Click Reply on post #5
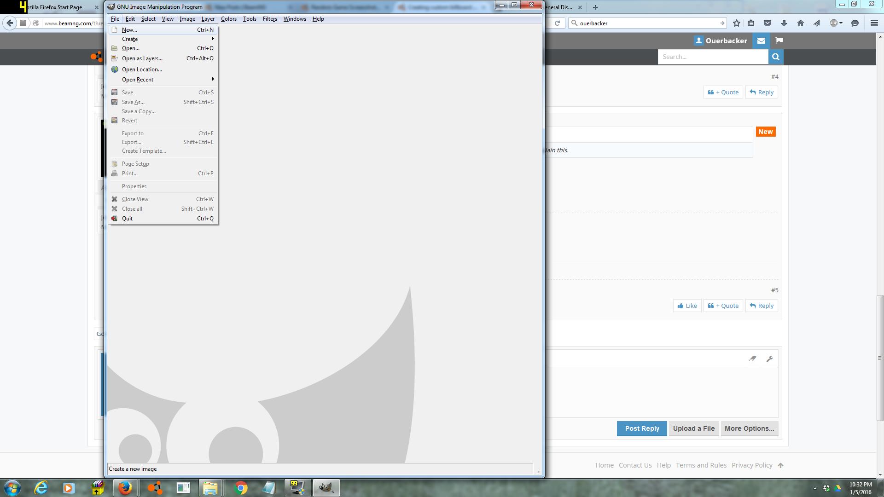884x497 pixels. (x=762, y=306)
